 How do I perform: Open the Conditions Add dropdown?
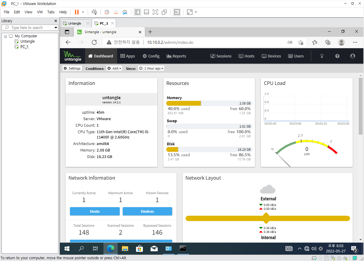[x=114, y=68]
